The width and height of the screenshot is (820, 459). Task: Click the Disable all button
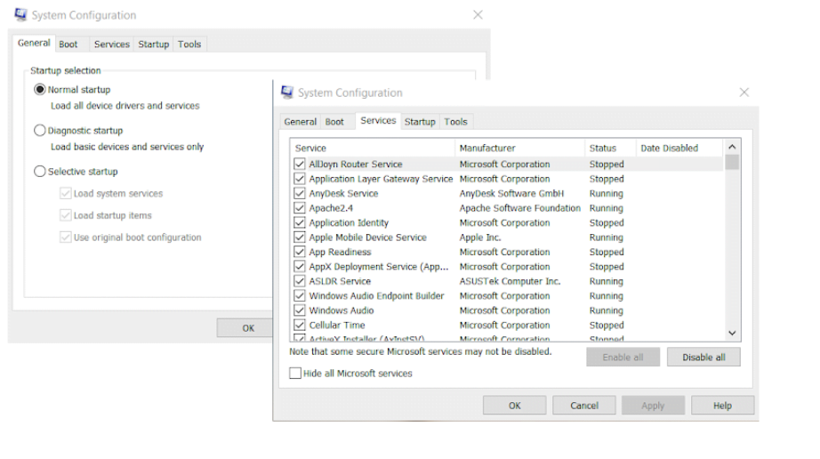[703, 358]
